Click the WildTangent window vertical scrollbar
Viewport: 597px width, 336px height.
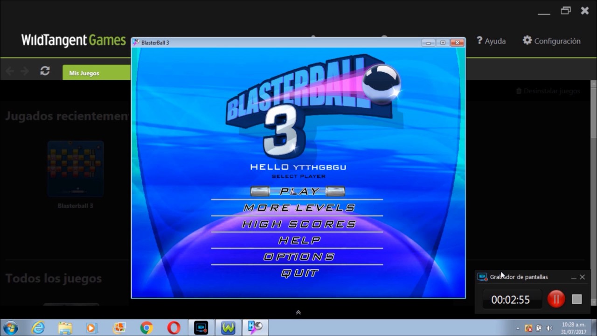click(x=593, y=194)
